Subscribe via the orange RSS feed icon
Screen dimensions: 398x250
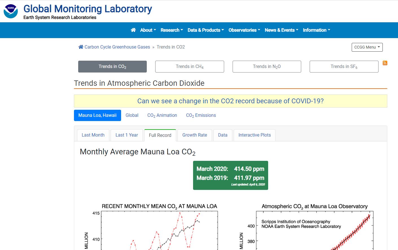click(x=385, y=63)
